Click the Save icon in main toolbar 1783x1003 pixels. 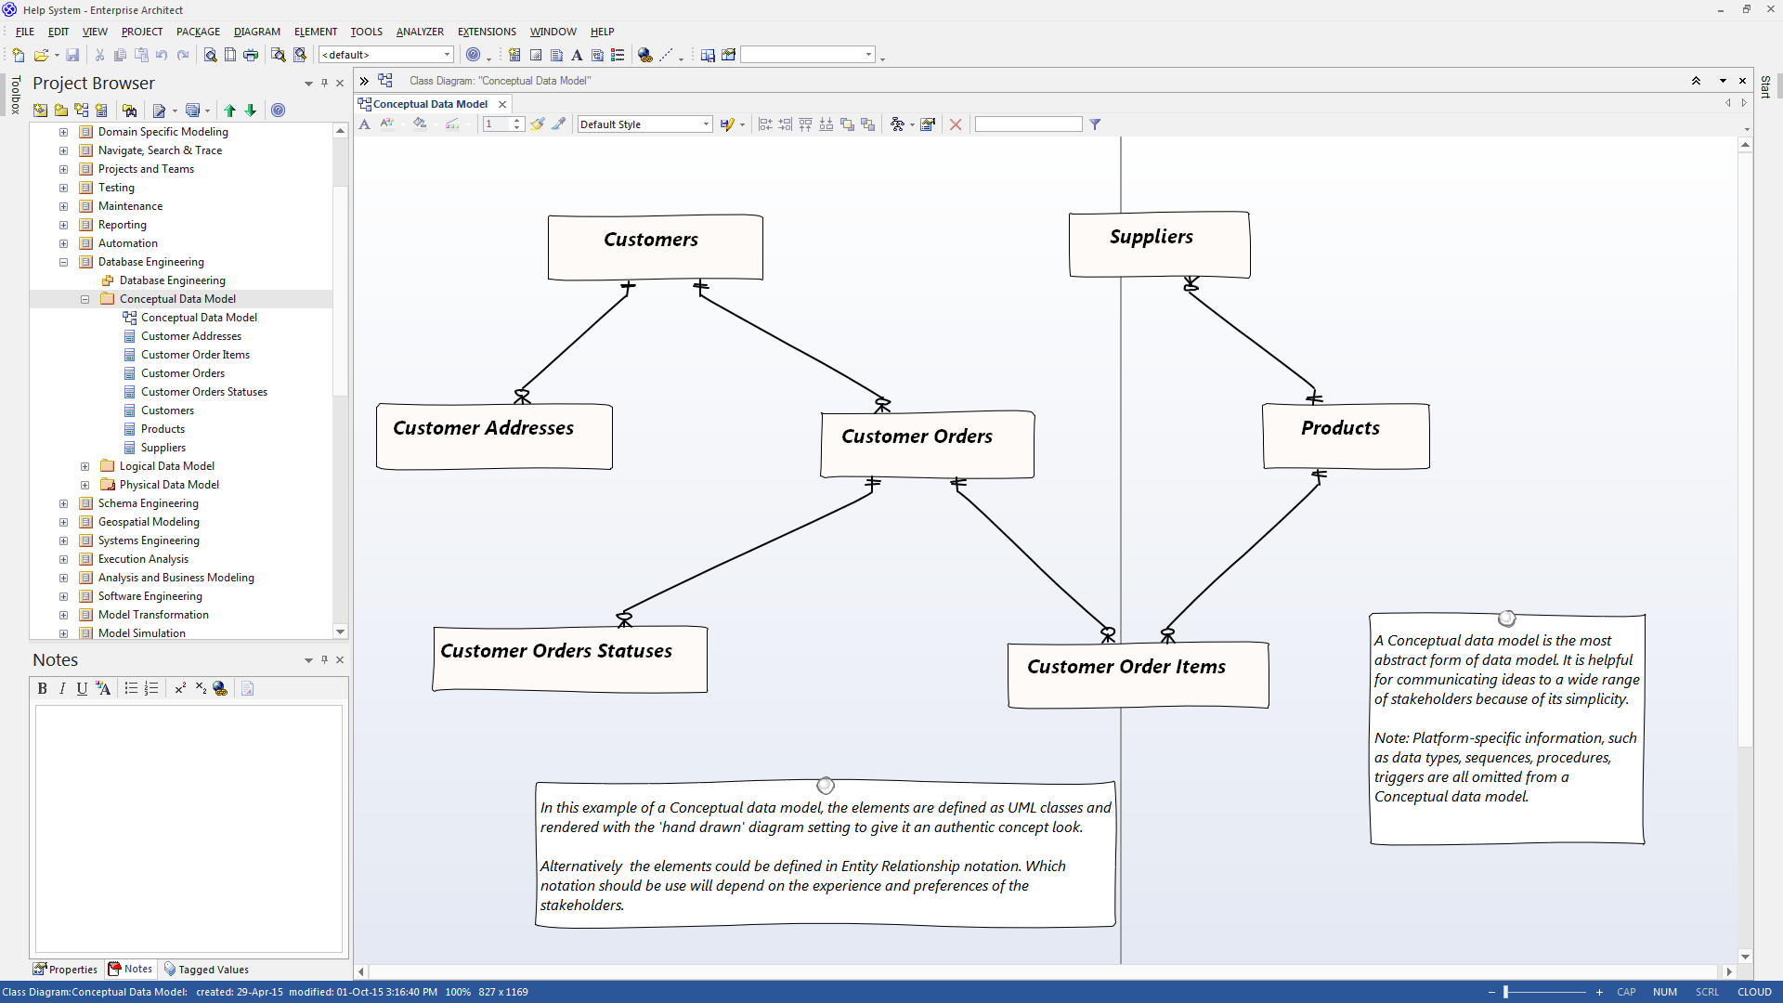(x=72, y=56)
